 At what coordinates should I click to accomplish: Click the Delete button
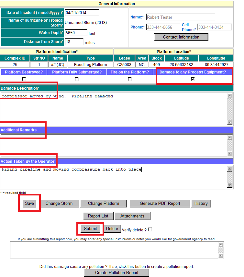(112, 228)
